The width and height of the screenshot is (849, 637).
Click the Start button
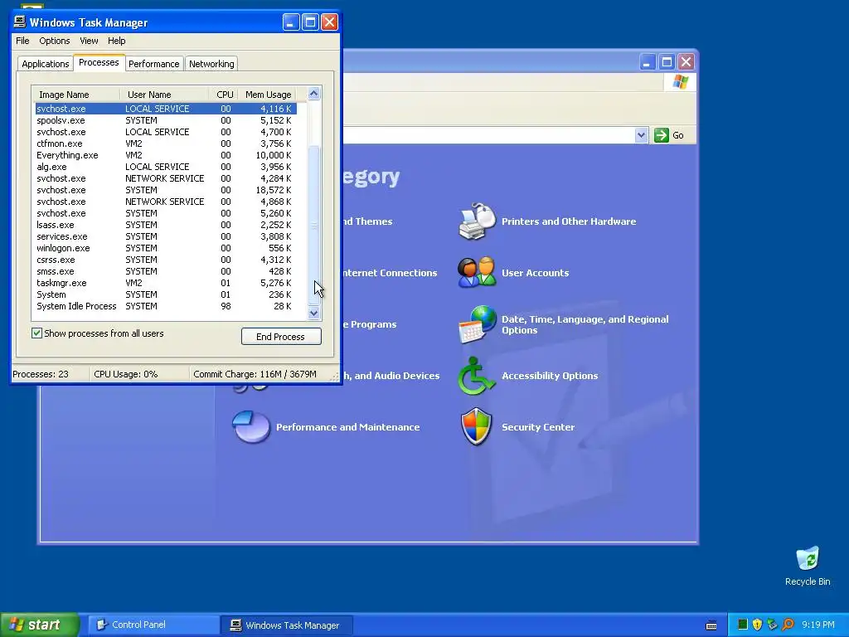[x=40, y=625]
